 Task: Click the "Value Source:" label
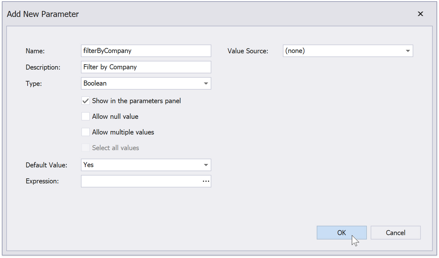[x=248, y=51]
